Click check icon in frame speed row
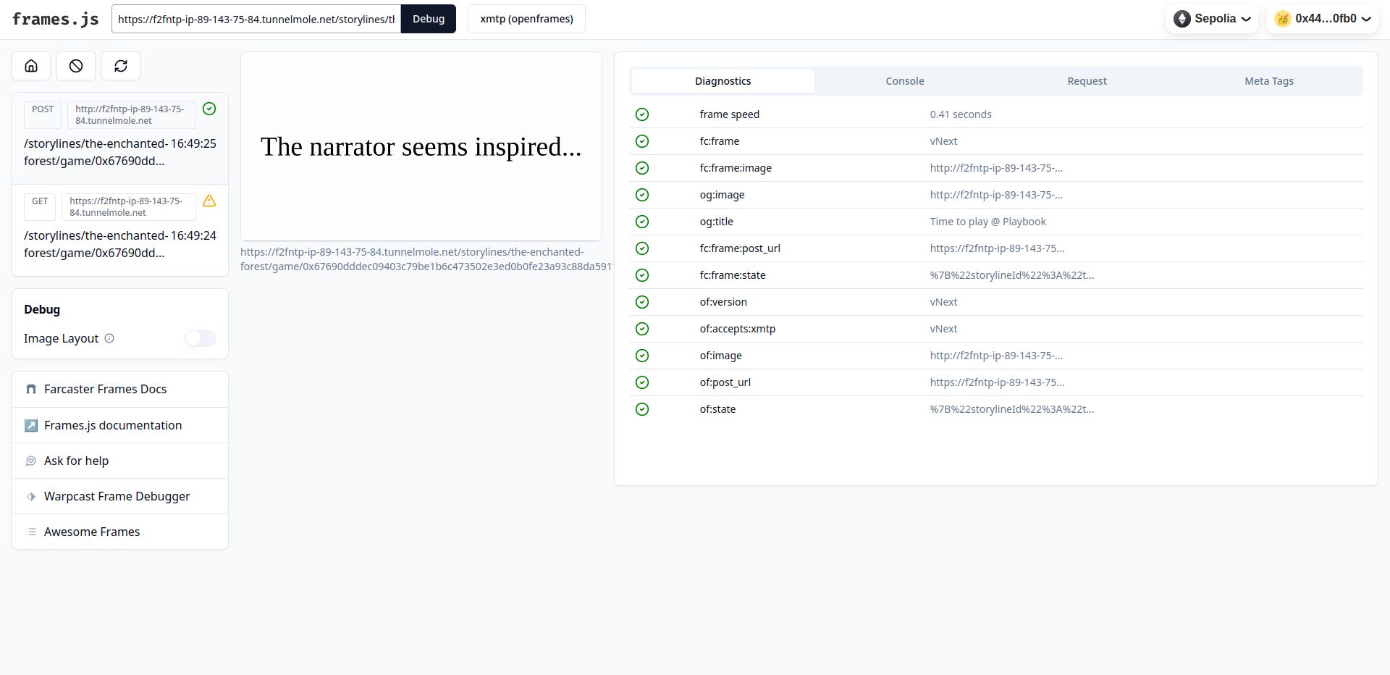Image resolution: width=1390 pixels, height=675 pixels. point(642,114)
